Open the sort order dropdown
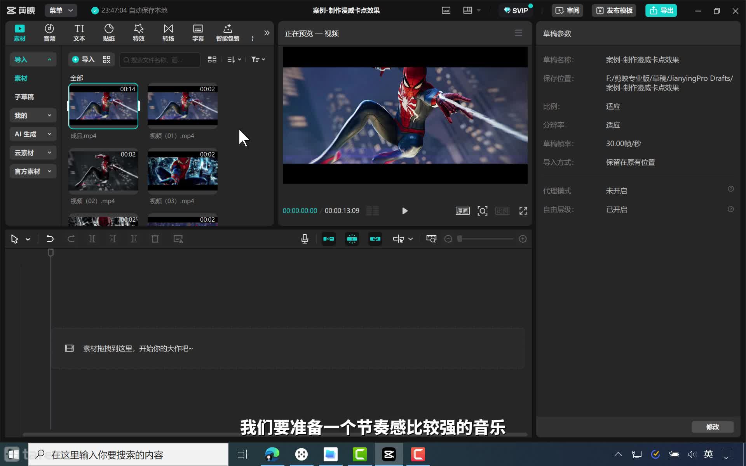This screenshot has height=466, width=746. 234,59
